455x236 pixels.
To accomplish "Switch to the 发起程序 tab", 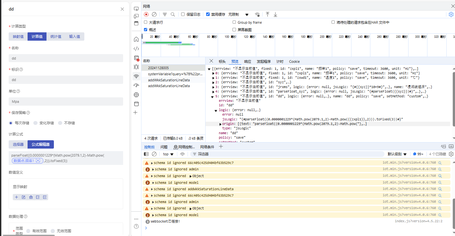I will coord(264,61).
